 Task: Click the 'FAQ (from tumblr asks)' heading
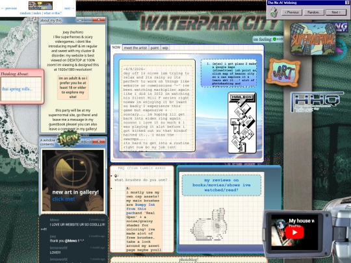(x=142, y=168)
